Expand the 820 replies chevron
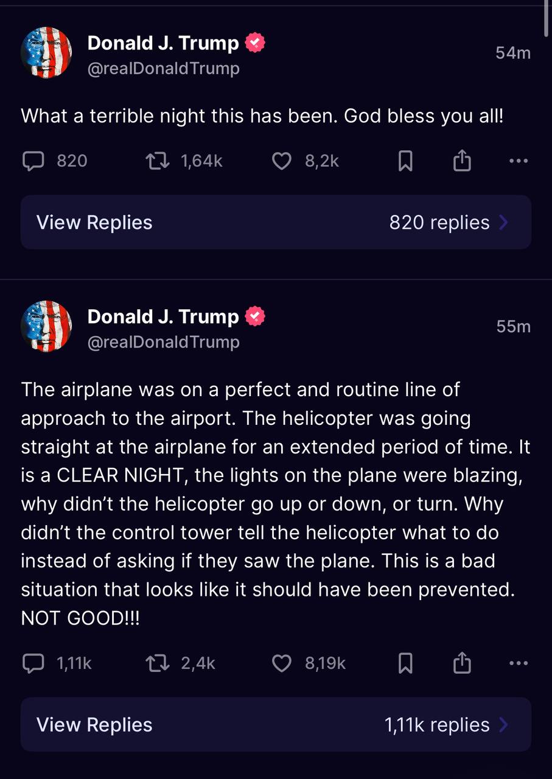 [x=503, y=223]
